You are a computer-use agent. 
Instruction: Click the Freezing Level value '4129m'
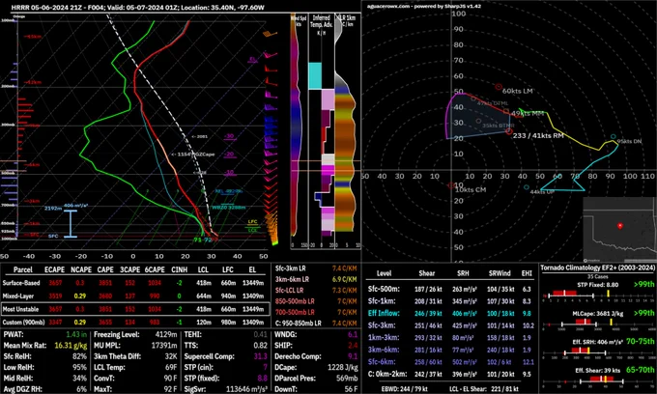coord(165,334)
